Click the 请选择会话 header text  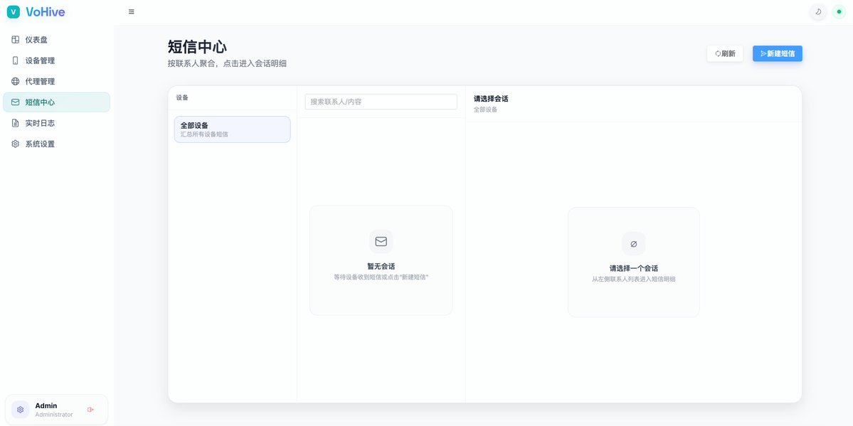click(x=491, y=99)
